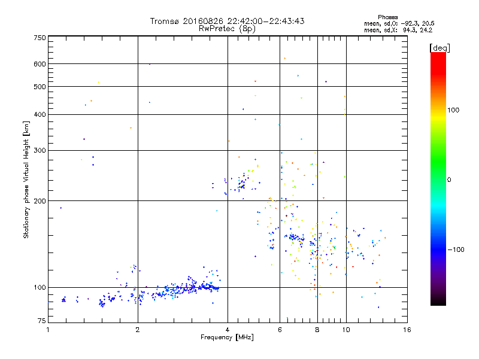This screenshot has height=359, width=479.
Task: Click the plot title 'Tromsø 20160826 22:42:00-22:43:43'
Action: point(227,21)
